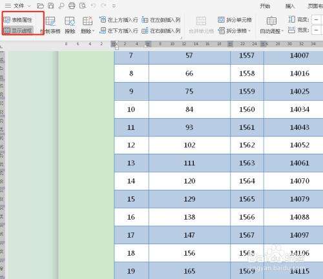Decrease row height with minus button
The image size is (323, 279).
pos(316,20)
